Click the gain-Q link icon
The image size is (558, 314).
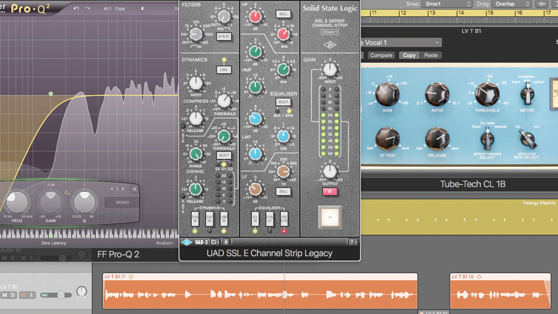67,192
